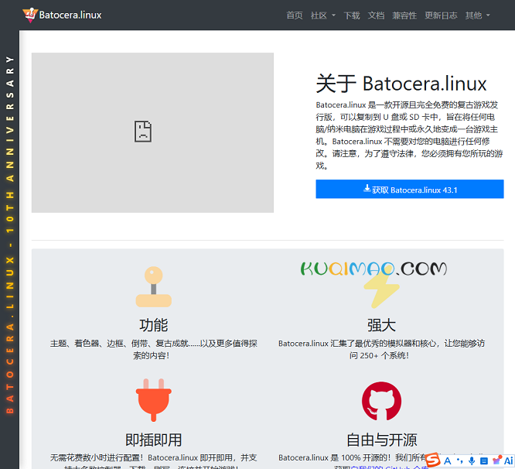Click the 自由与开源 heading
This screenshot has height=469, width=515.
[x=382, y=440]
